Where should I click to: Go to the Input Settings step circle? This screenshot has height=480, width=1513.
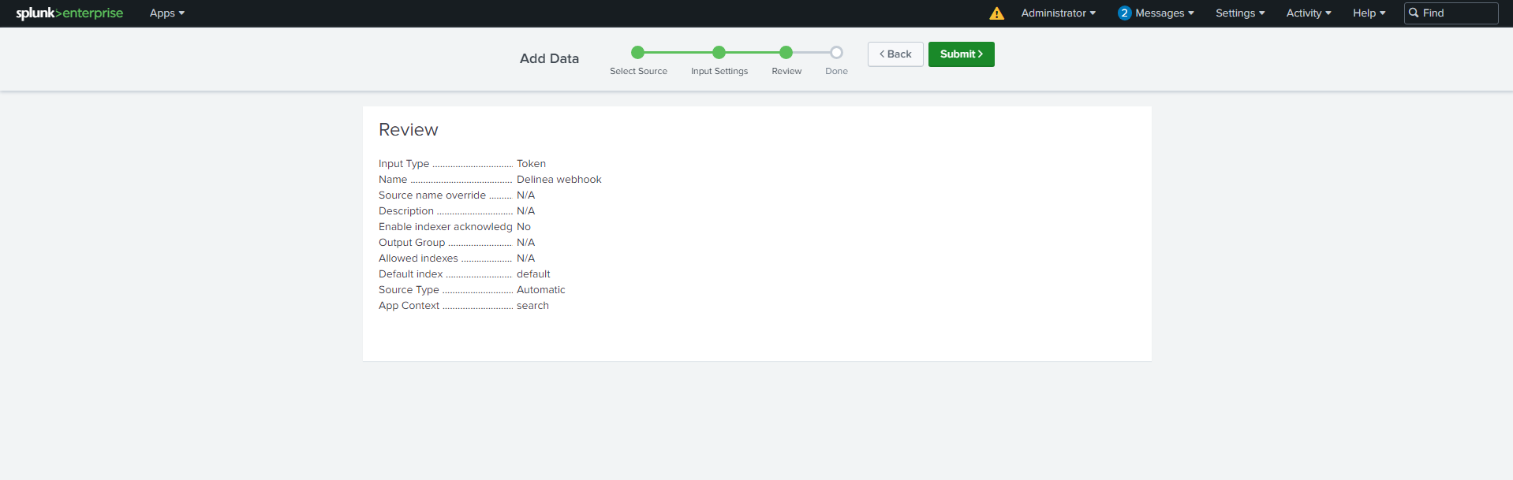719,53
